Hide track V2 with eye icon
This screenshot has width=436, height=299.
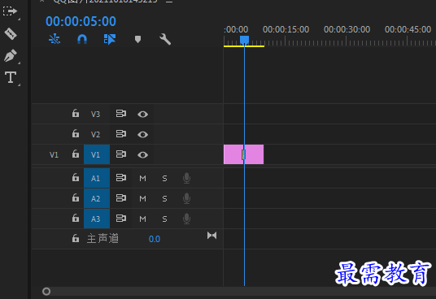[142, 134]
